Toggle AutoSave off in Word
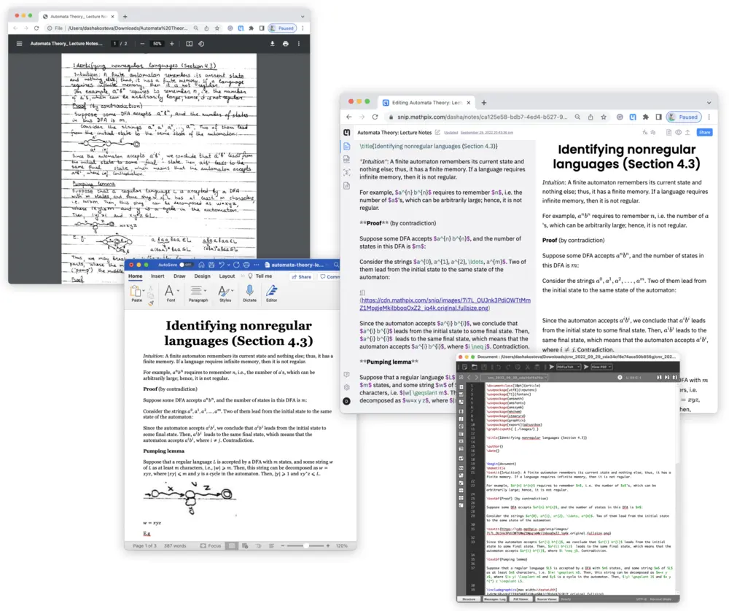The width and height of the screenshot is (729, 611). (x=182, y=265)
